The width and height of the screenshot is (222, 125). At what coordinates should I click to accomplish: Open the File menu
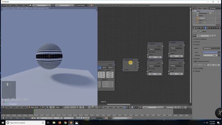tap(8, 5)
